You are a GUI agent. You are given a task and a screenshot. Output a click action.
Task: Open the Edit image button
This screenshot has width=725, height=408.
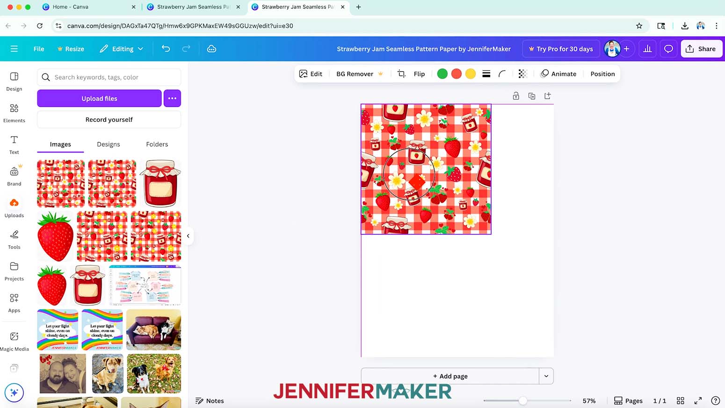311,74
